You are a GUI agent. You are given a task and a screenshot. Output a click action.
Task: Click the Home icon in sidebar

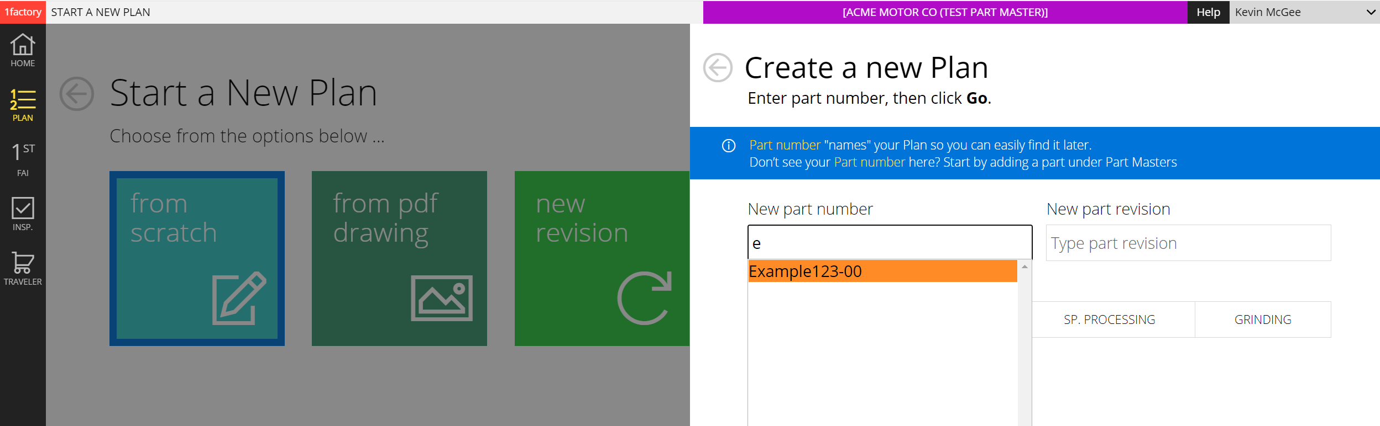coord(23,50)
